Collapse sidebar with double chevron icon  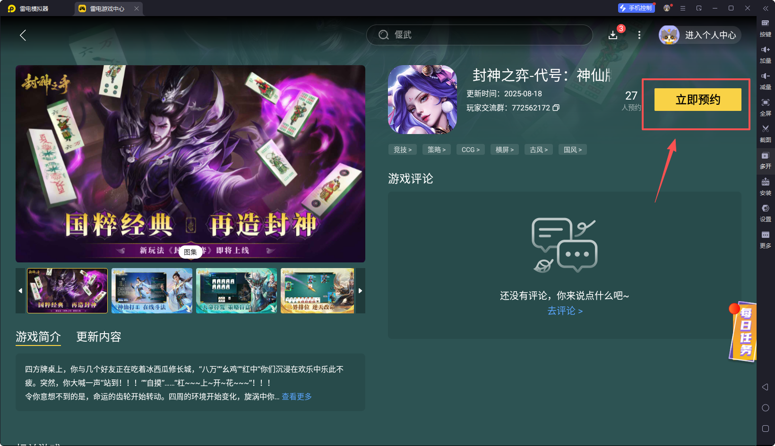pos(766,8)
